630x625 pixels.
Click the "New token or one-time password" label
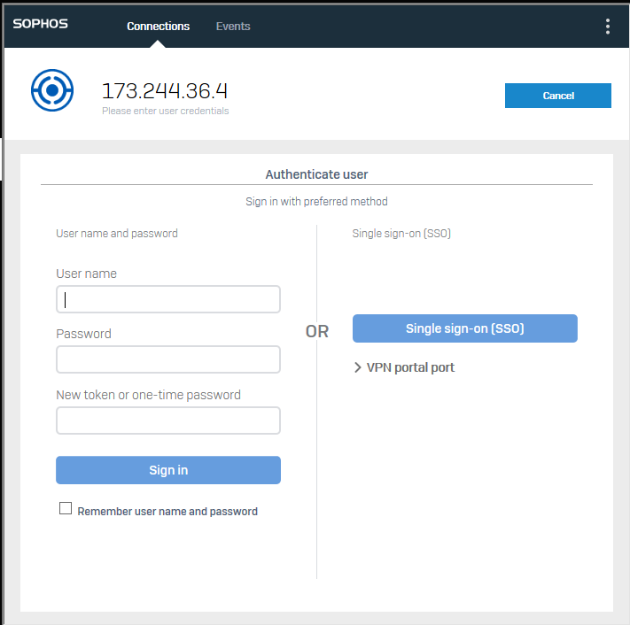pyautogui.click(x=148, y=395)
